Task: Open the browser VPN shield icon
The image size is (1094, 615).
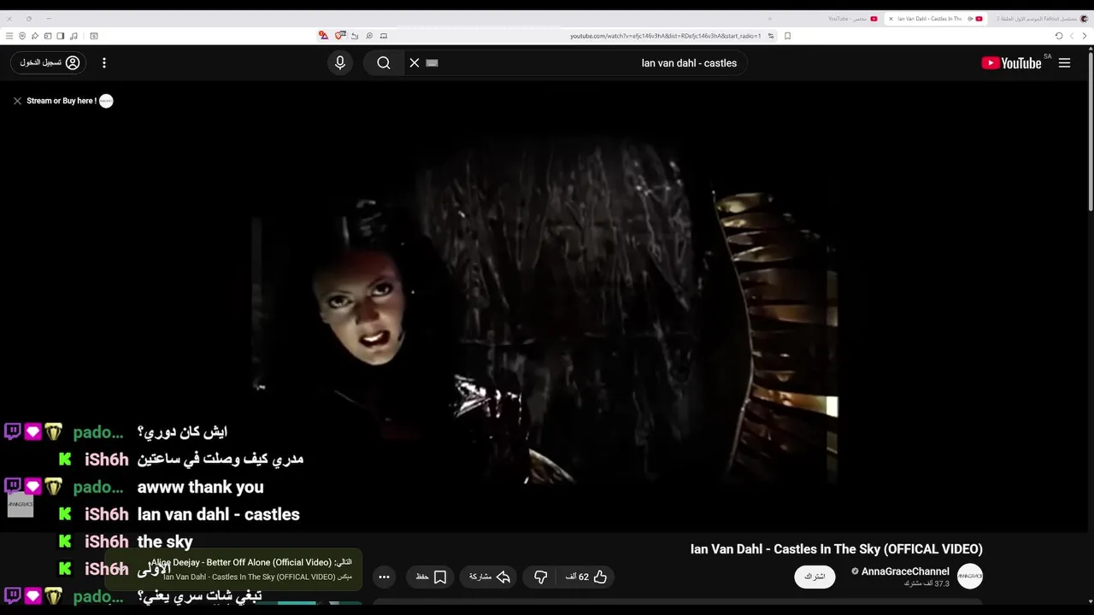Action: coord(22,36)
